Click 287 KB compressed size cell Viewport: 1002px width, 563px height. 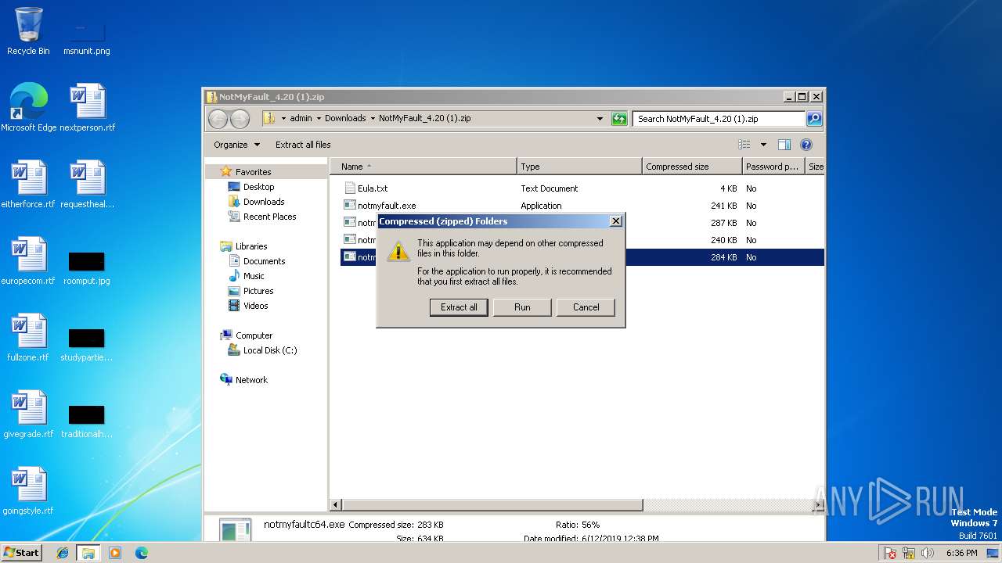723,223
